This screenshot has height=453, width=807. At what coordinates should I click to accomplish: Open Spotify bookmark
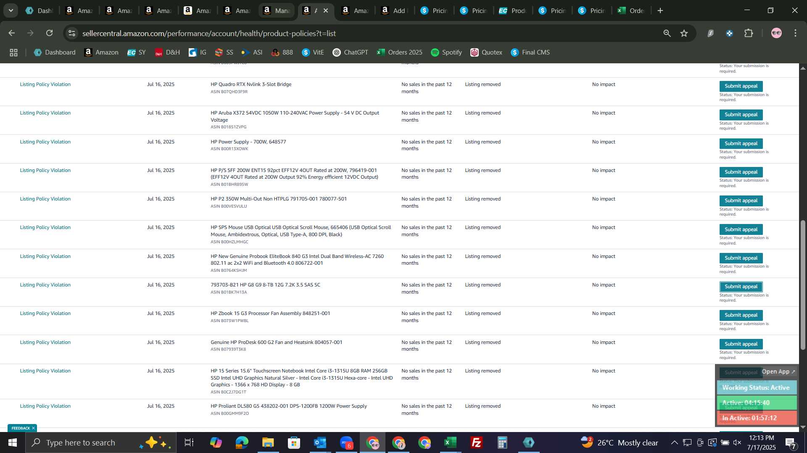click(x=446, y=52)
